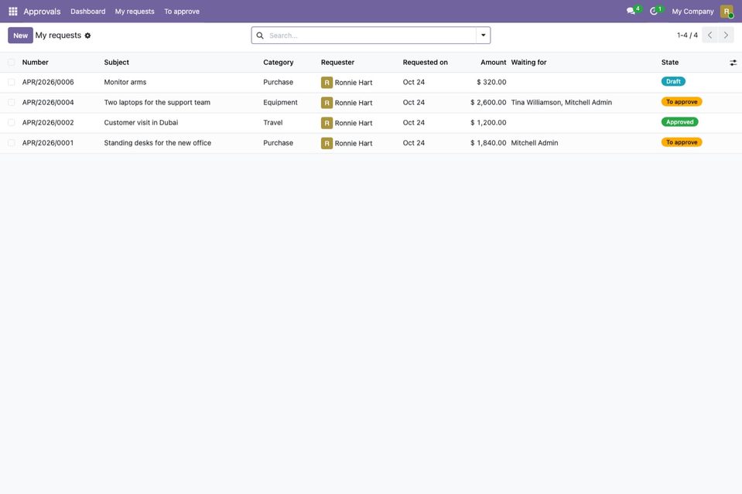Toggle the select-all rows checkbox
This screenshot has height=494, width=742.
tap(12, 63)
